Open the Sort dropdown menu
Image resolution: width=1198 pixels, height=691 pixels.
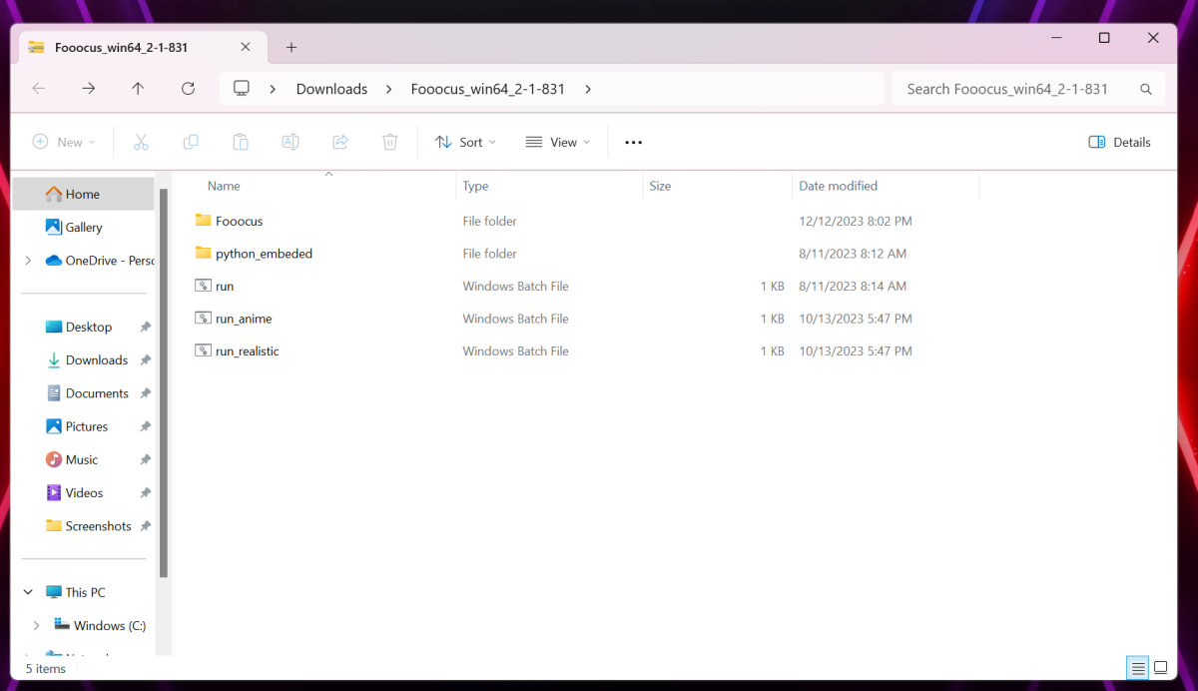pos(465,142)
